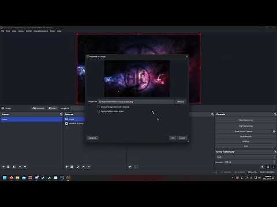Add a configurable transition

[x=262, y=167]
